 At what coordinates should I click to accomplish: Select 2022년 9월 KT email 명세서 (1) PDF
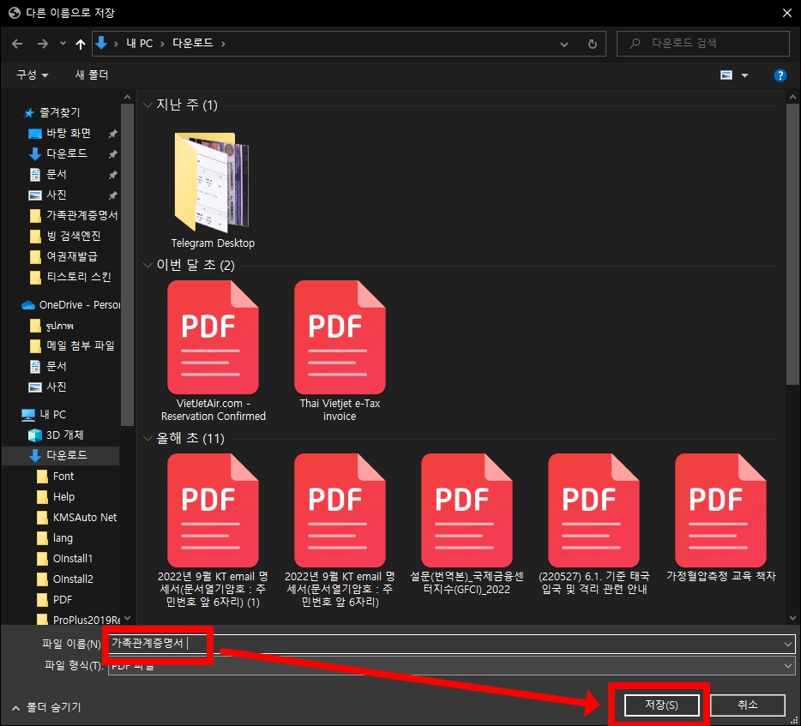point(213,531)
